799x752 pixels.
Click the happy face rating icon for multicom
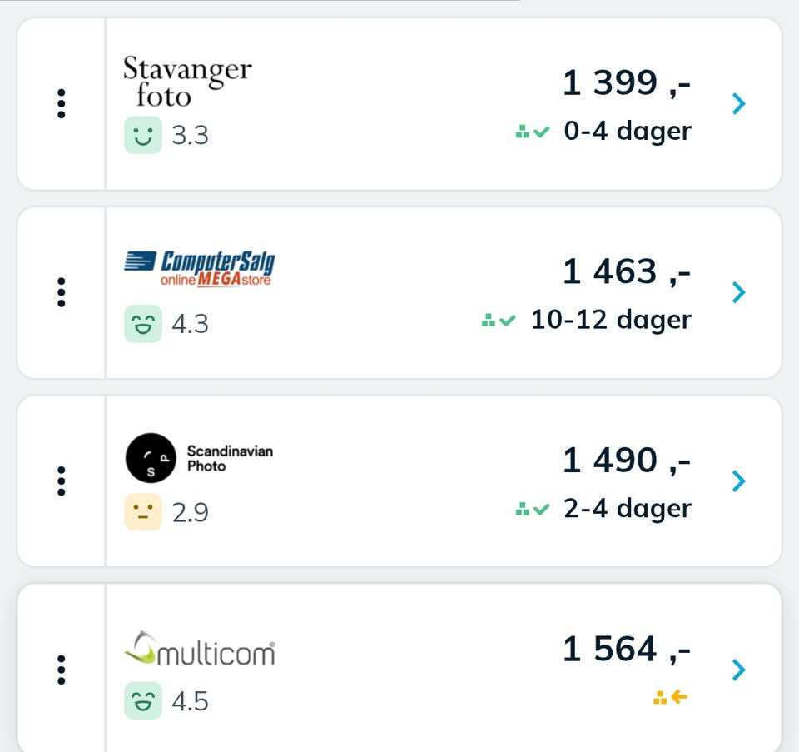[x=143, y=700]
